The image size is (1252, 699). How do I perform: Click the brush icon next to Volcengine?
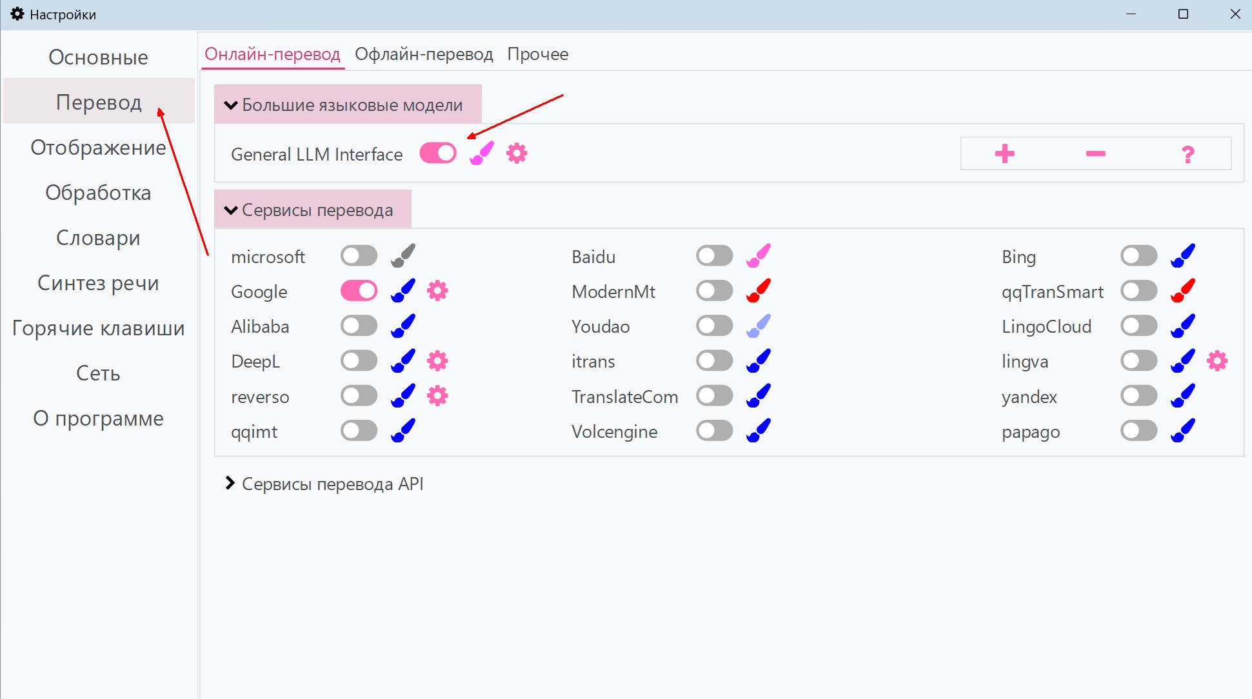759,430
